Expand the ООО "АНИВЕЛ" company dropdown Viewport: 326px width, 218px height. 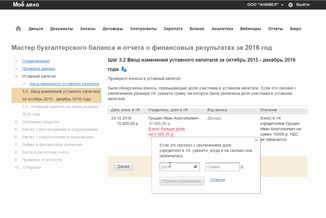tap(265, 5)
